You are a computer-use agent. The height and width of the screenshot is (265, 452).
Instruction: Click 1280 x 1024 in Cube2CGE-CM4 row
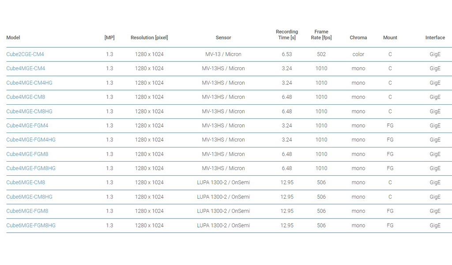point(149,54)
